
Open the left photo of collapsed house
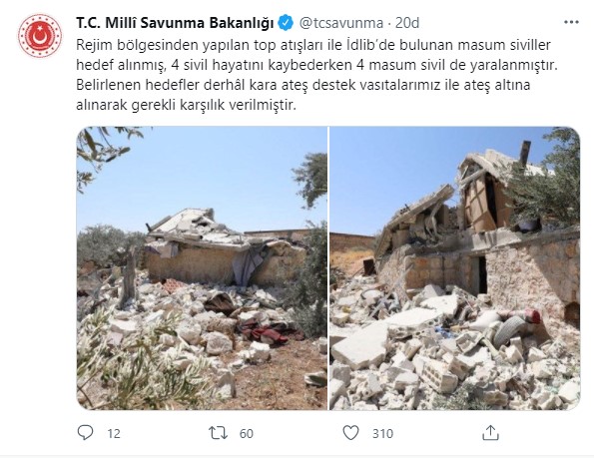(202, 268)
